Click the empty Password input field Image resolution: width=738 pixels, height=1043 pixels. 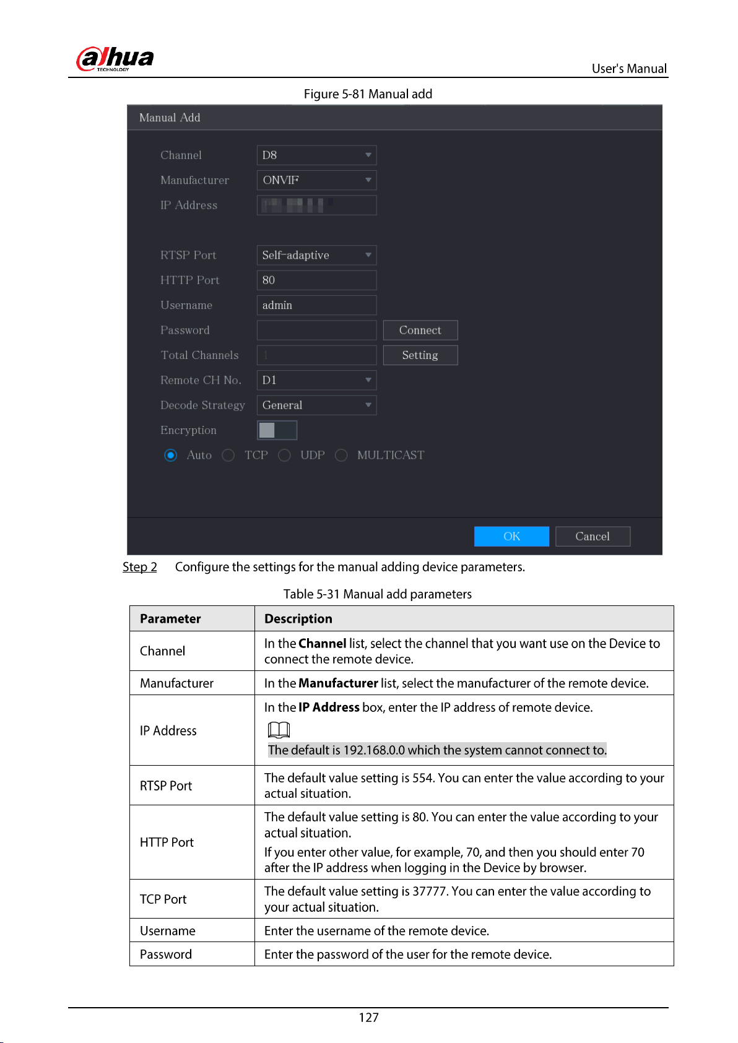pyautogui.click(x=316, y=331)
